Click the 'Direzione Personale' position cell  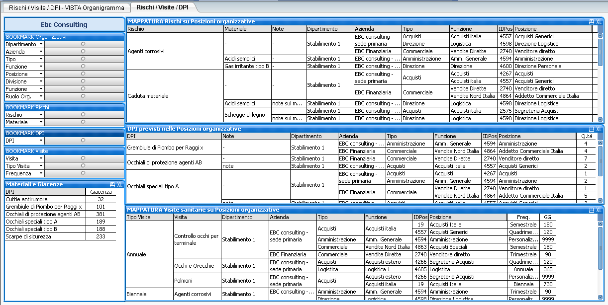pyautogui.click(x=552, y=66)
